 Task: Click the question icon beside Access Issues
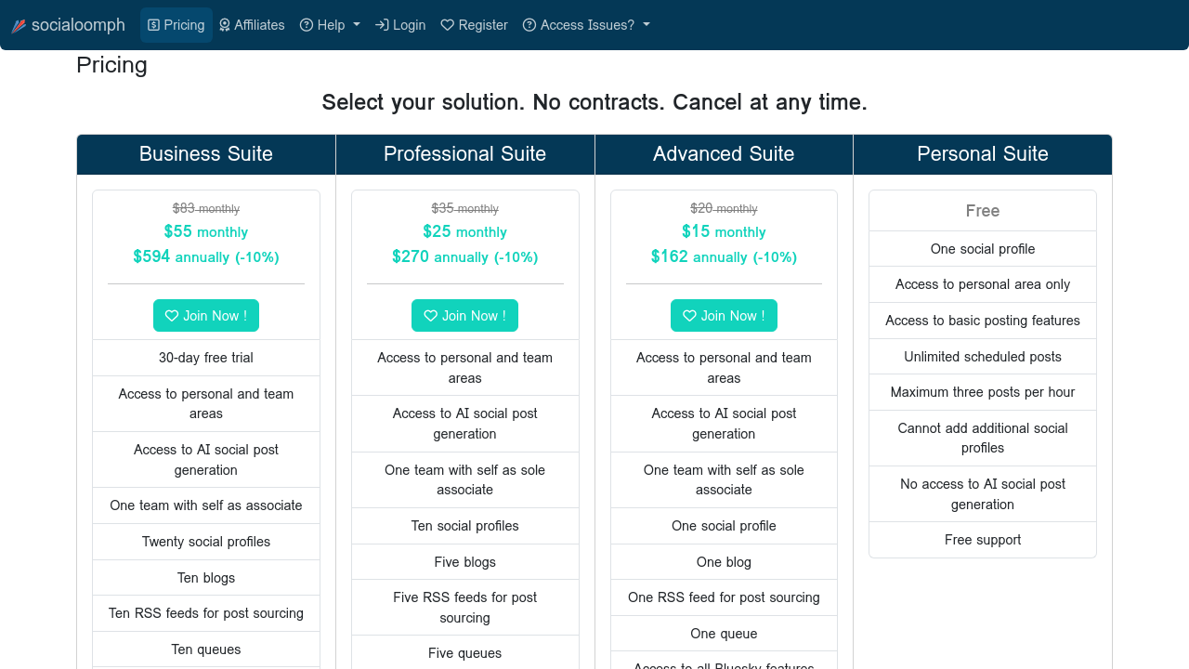(x=529, y=25)
